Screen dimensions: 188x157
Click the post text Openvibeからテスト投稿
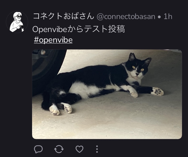coord(79,29)
